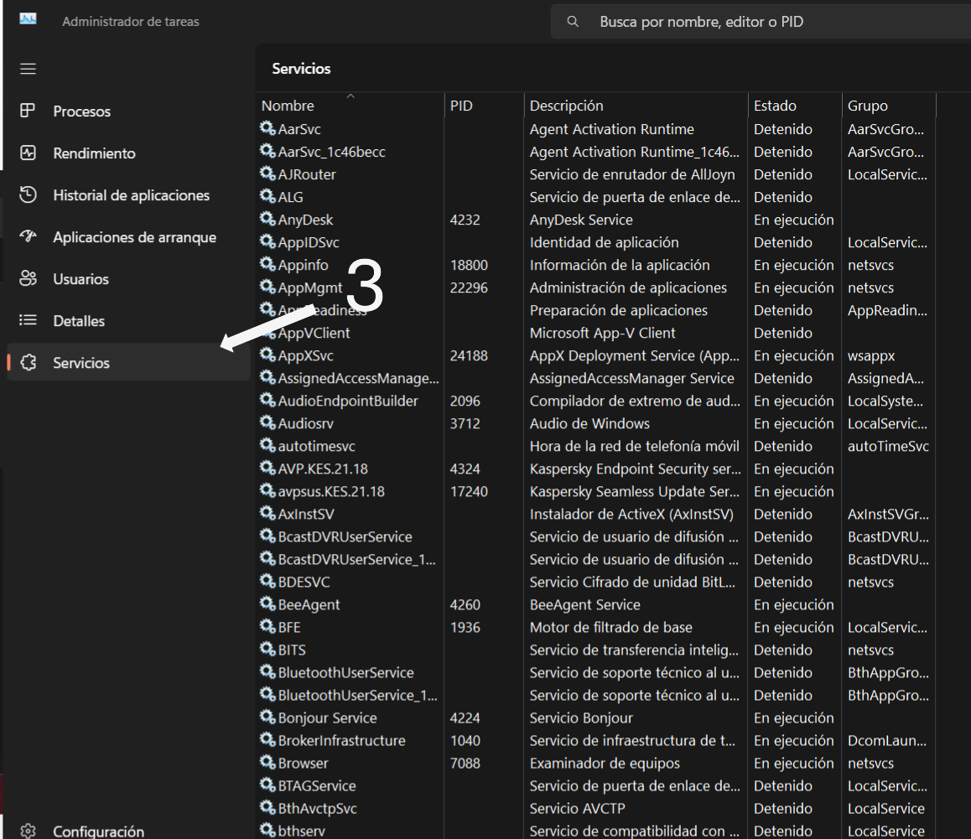971x839 pixels.
Task: Click the Historial de aplicaciones icon
Action: [29, 194]
